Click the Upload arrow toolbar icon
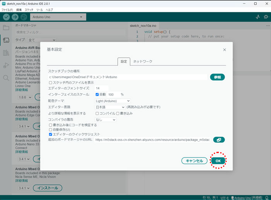Viewport: 271px width, 200px height. pyautogui.click(x=15, y=17)
